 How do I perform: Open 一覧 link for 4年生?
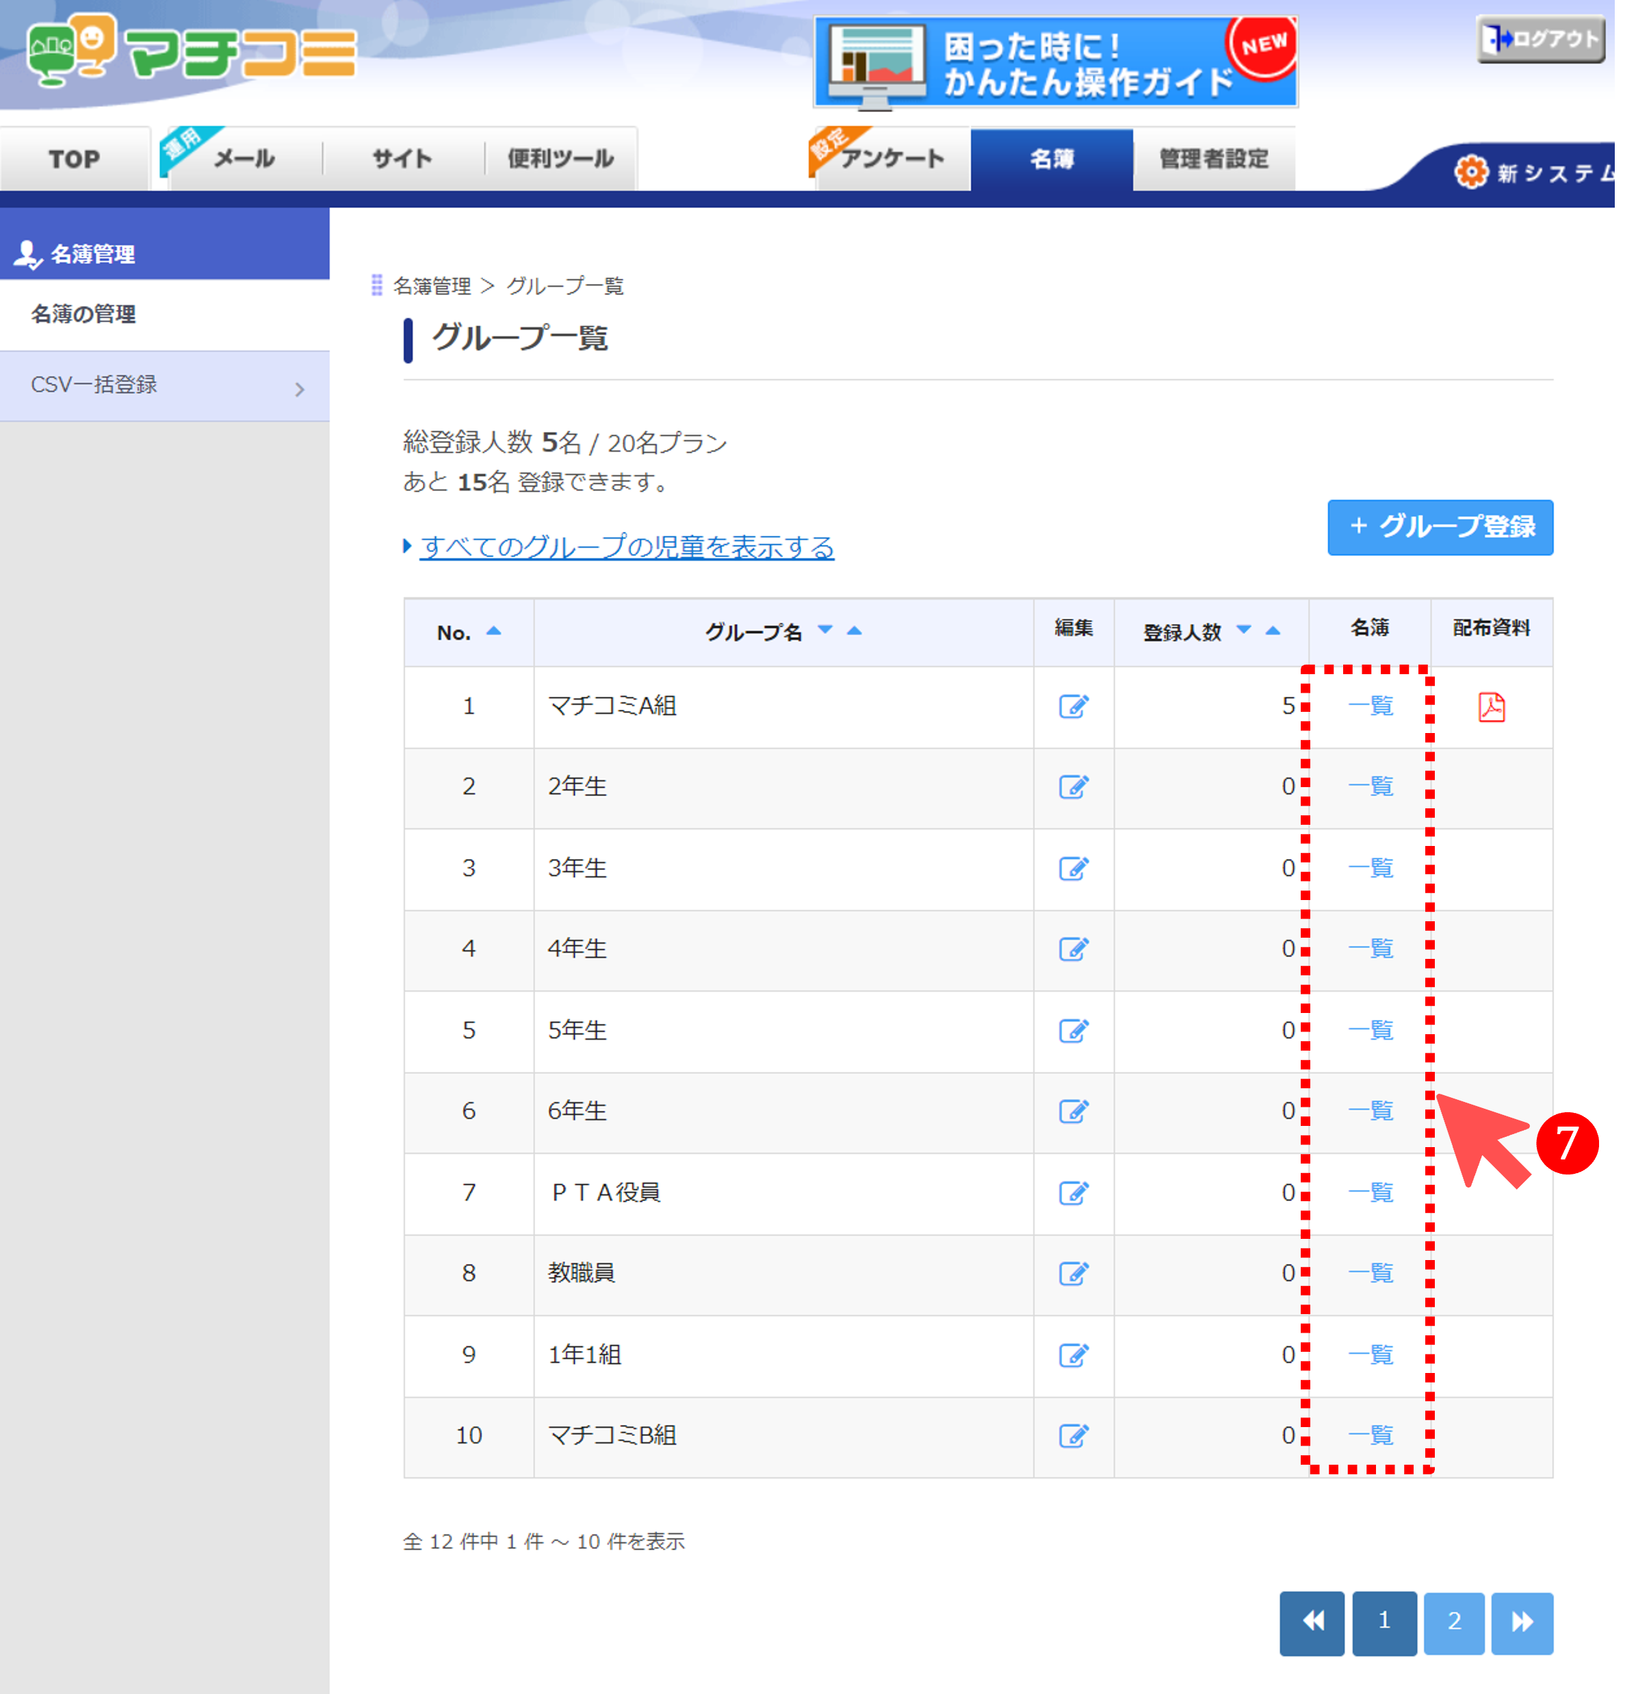(1371, 949)
